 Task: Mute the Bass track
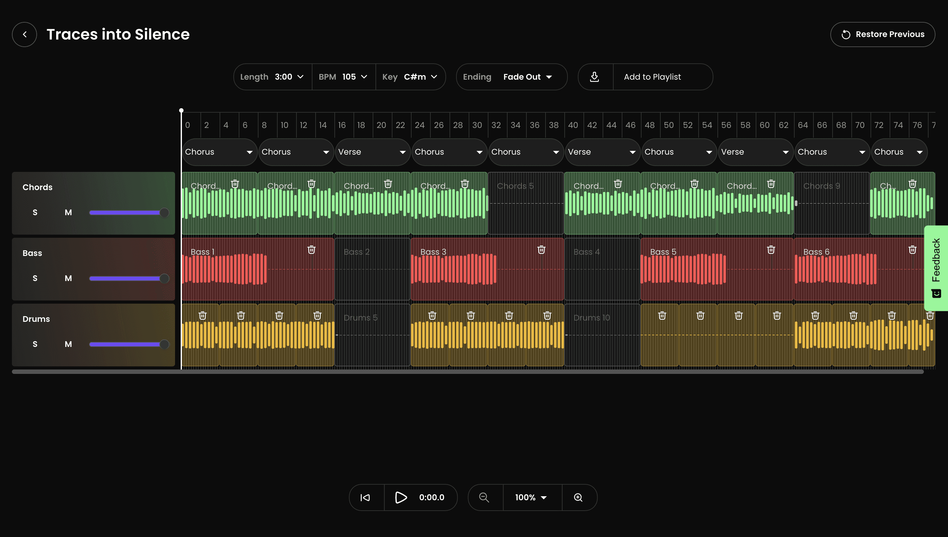pos(68,278)
